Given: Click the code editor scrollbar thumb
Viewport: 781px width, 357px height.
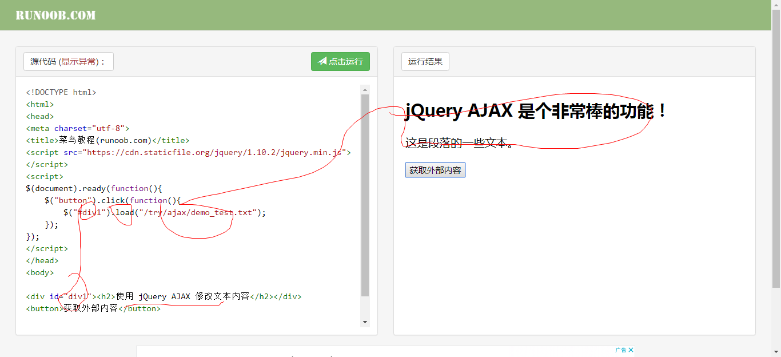Looking at the screenshot, I should [365, 196].
